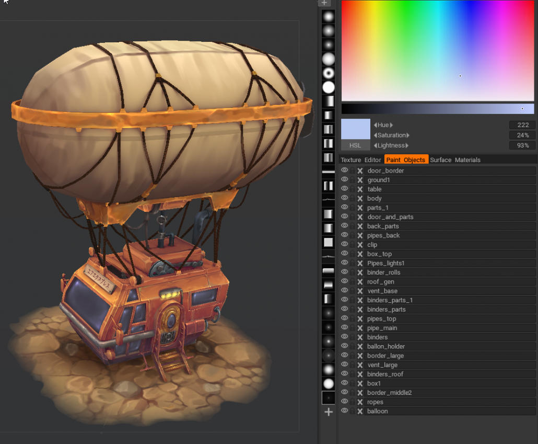Increase Lightness with its right arrow

pyautogui.click(x=408, y=145)
